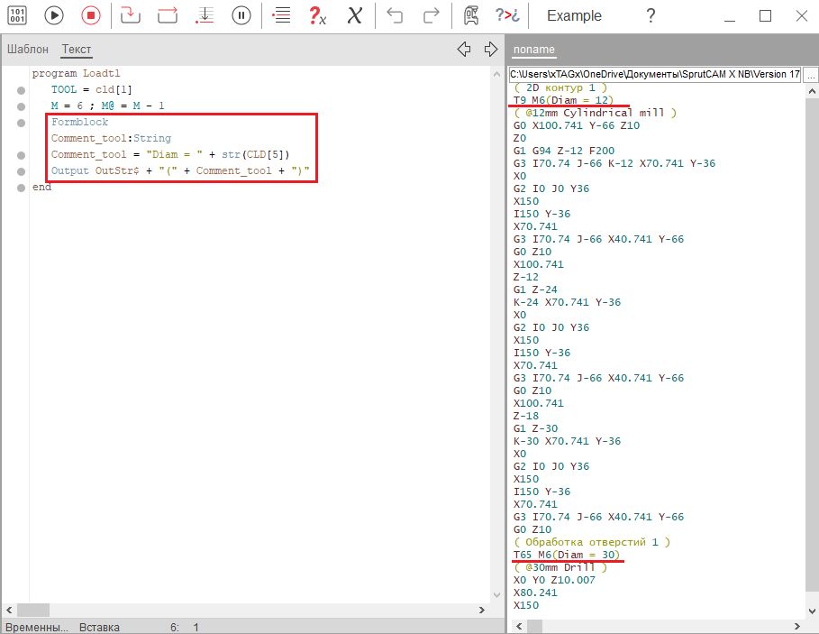Screen dimensions: 819x634
Task: Select the noname output tab
Action: [x=534, y=50]
